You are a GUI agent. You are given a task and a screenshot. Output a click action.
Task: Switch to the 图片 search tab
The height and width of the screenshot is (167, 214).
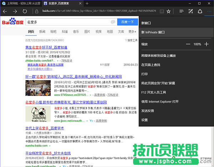point(87,32)
